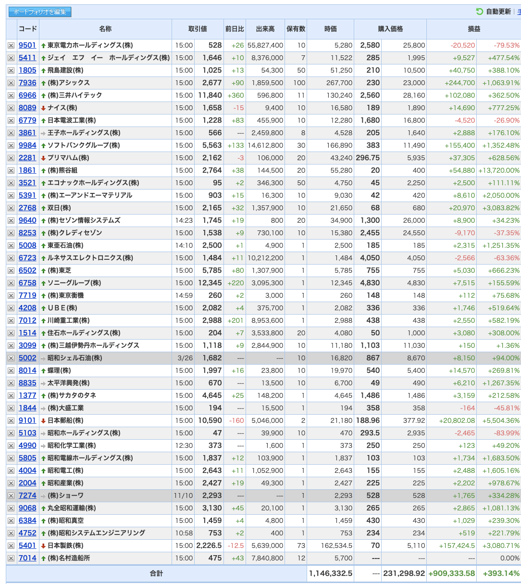This screenshot has width=521, height=584.
Task: Click the flat arrow icon beside 昭和シェル石油
Action: click(43, 358)
